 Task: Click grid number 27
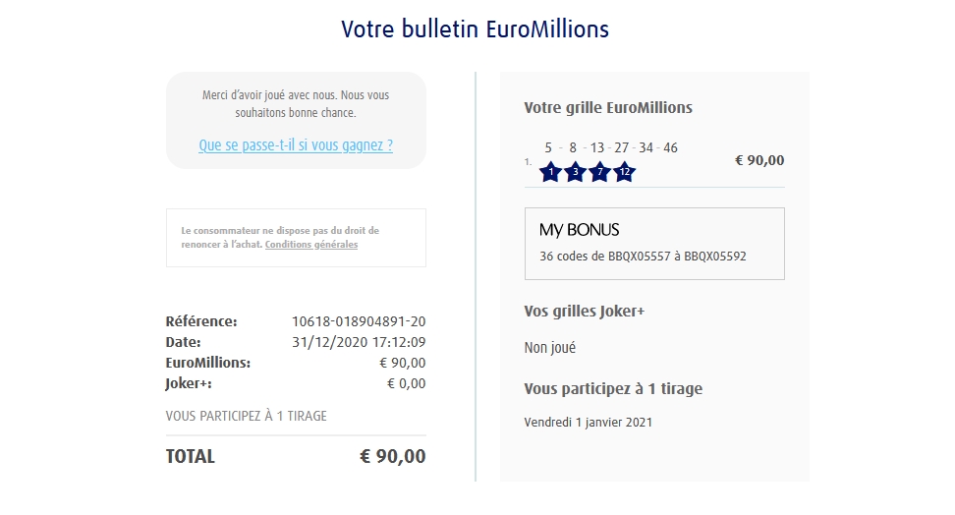[621, 148]
